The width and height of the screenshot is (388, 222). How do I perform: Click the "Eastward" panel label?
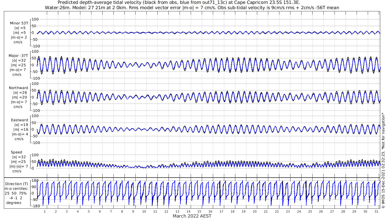pyautogui.click(x=19, y=120)
